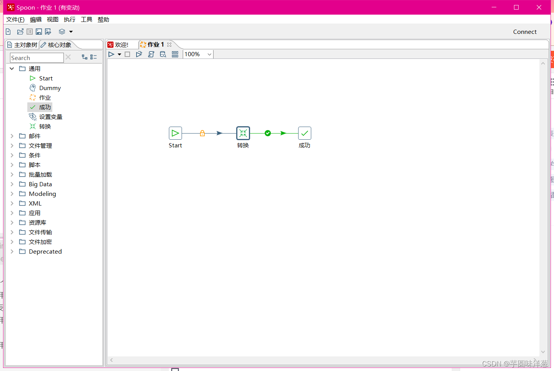The image size is (554, 371).
Task: Expand the 文件加密 folder
Action: click(x=12, y=242)
